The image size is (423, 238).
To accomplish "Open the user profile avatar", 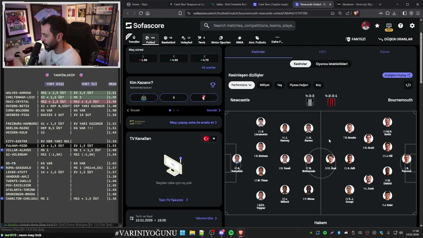I will pos(365,25).
